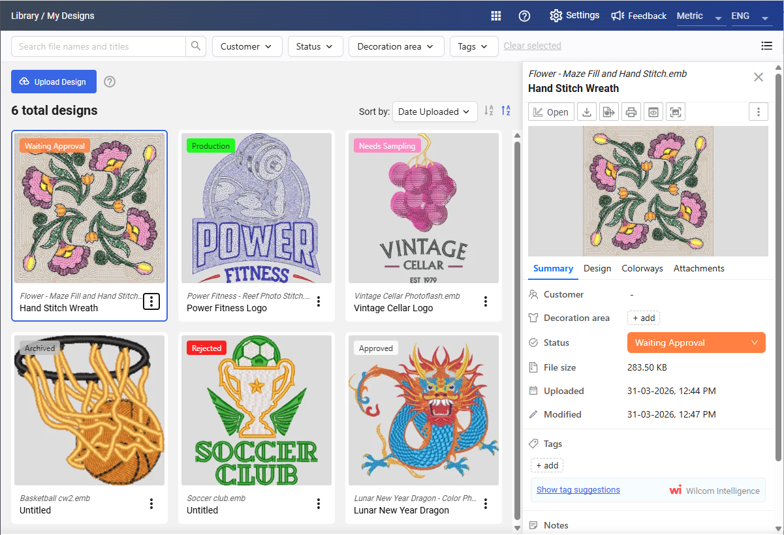784x535 pixels.
Task: Click the export file arrow icon
Action: (608, 112)
